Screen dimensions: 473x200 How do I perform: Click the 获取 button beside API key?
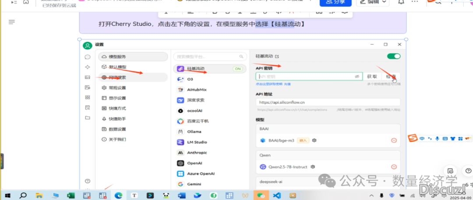pos(372,77)
